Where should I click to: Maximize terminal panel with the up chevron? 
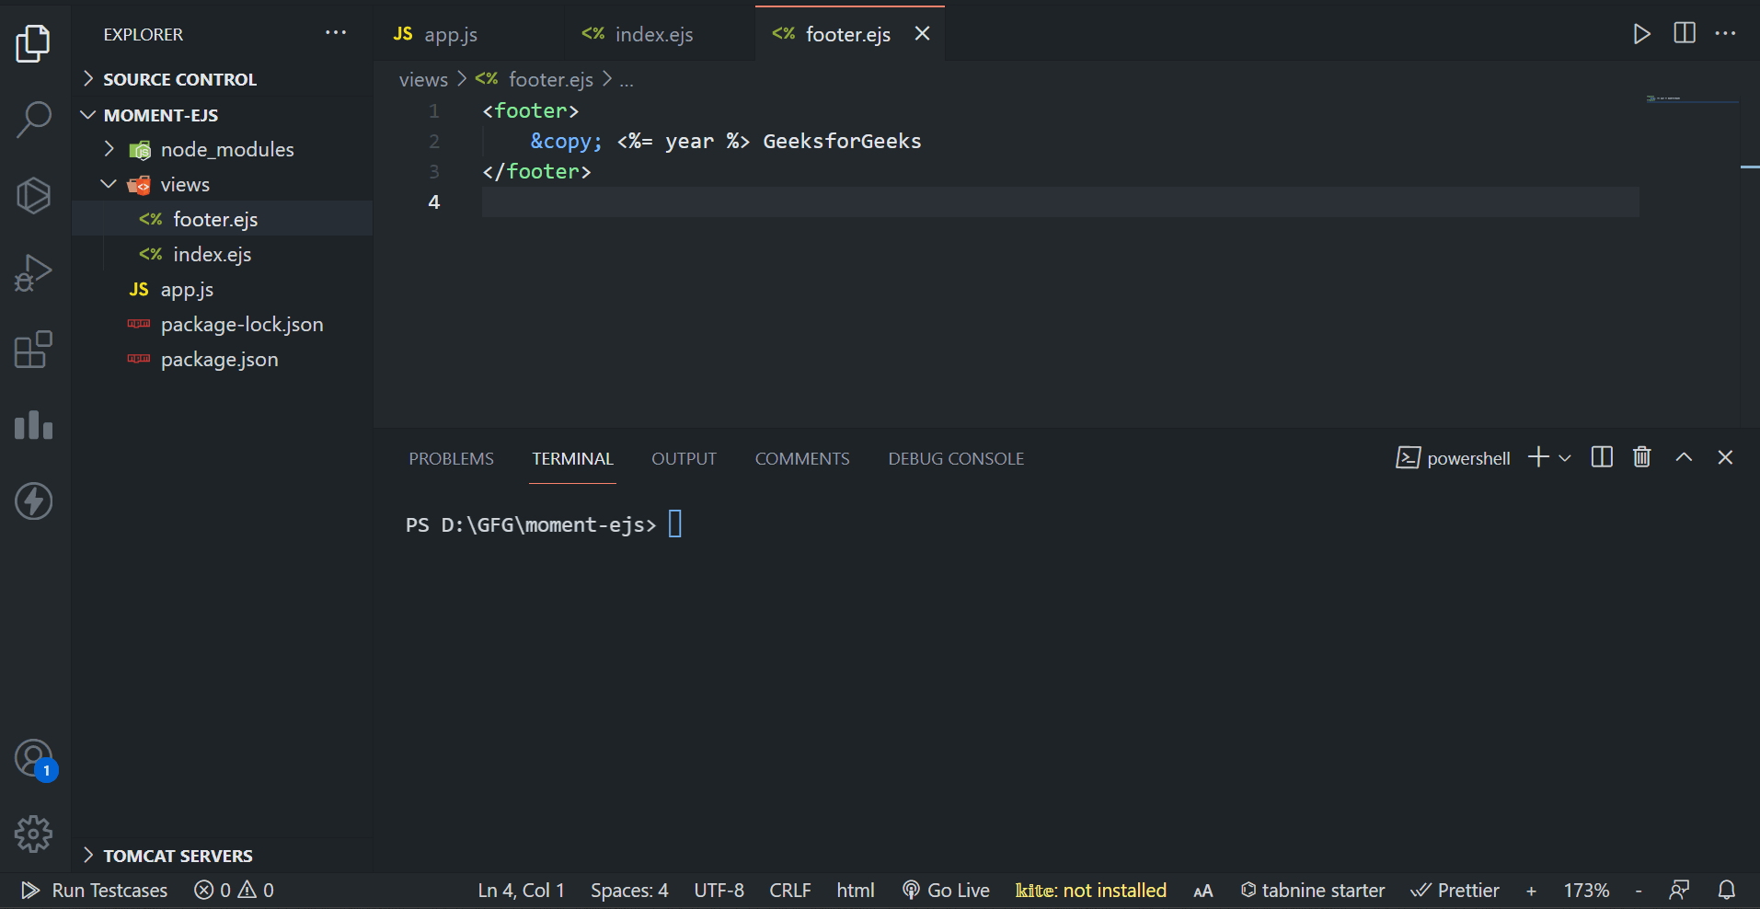click(1684, 457)
